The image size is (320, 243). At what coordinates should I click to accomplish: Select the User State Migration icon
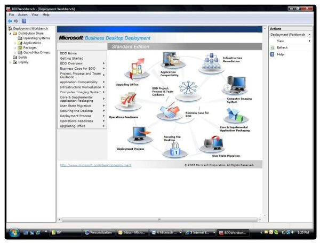point(212,144)
